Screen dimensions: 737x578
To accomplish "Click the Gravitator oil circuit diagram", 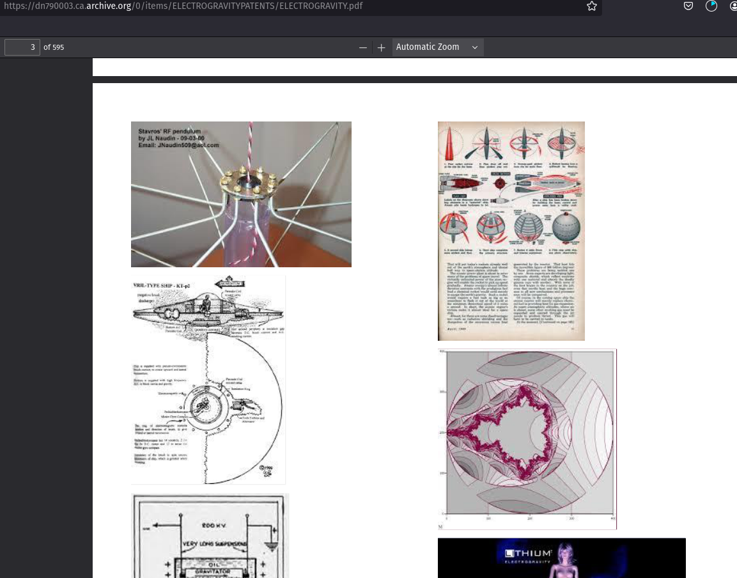I will point(210,536).
